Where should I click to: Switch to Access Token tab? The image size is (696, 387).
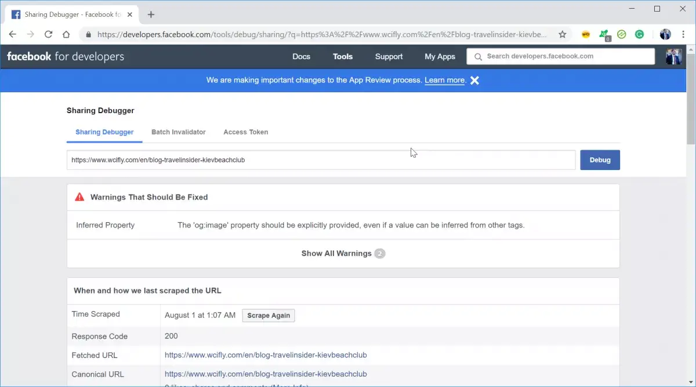point(246,132)
